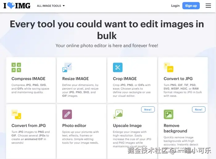
Task: Click the Photo editor pencil icon
Action: coord(67,114)
